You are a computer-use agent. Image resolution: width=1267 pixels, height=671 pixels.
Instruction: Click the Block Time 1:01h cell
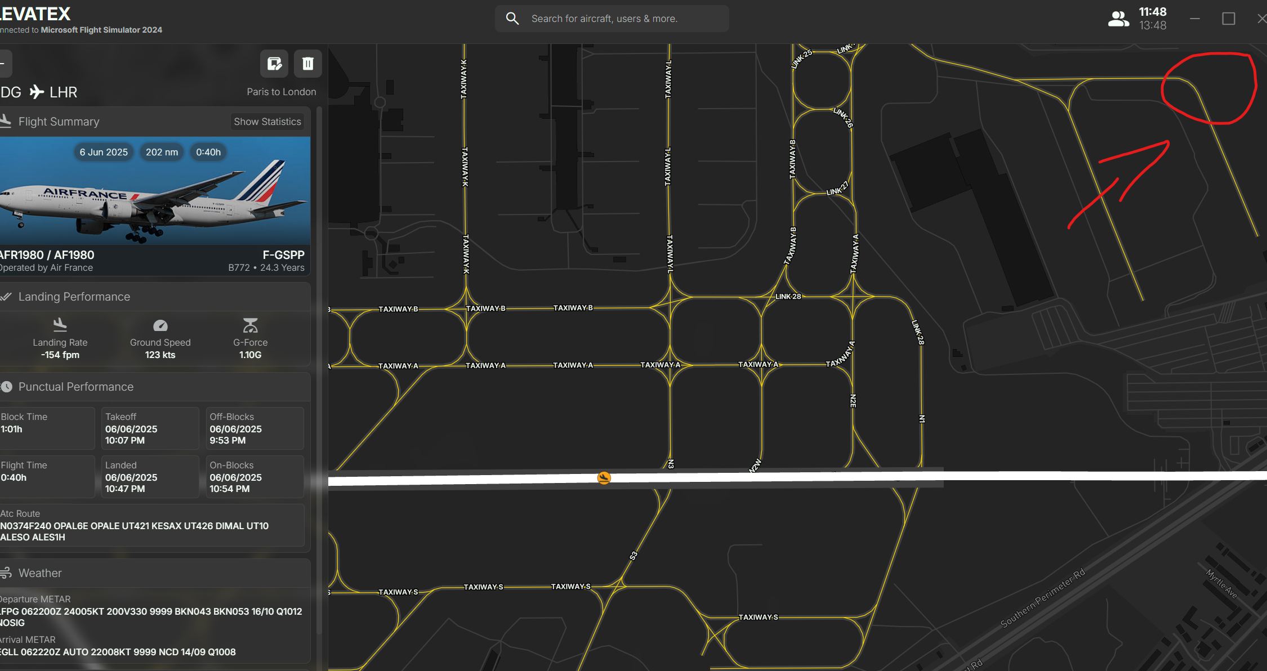click(x=47, y=428)
